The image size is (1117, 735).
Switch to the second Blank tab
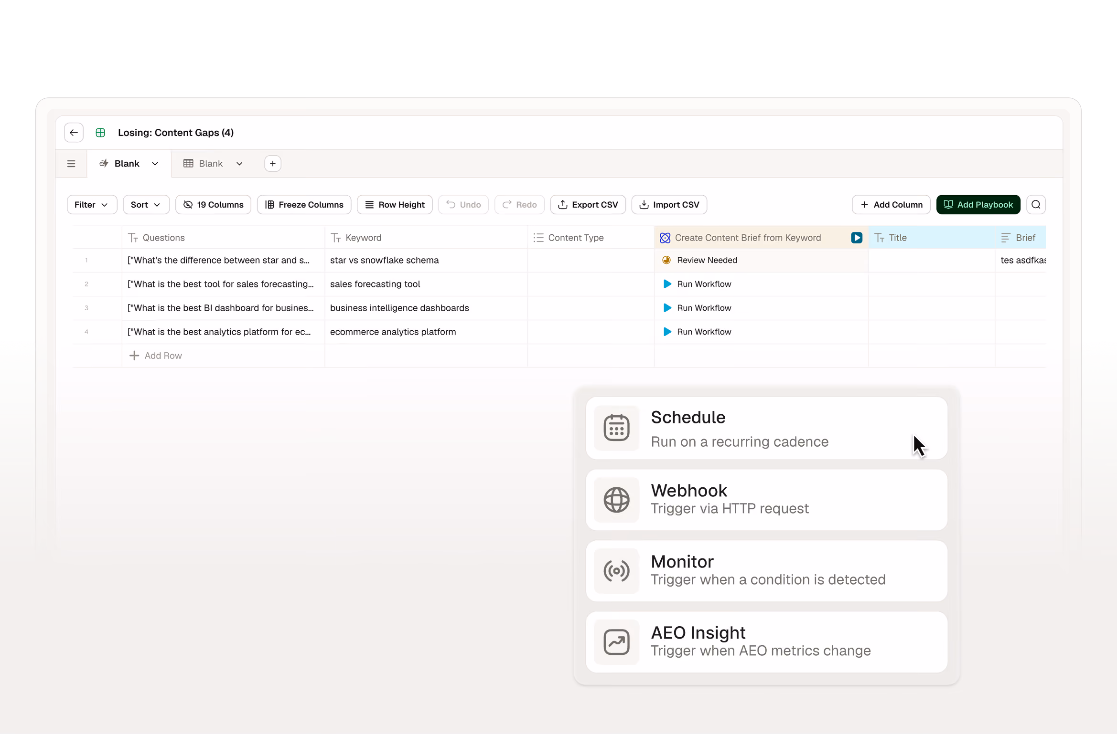[211, 164]
